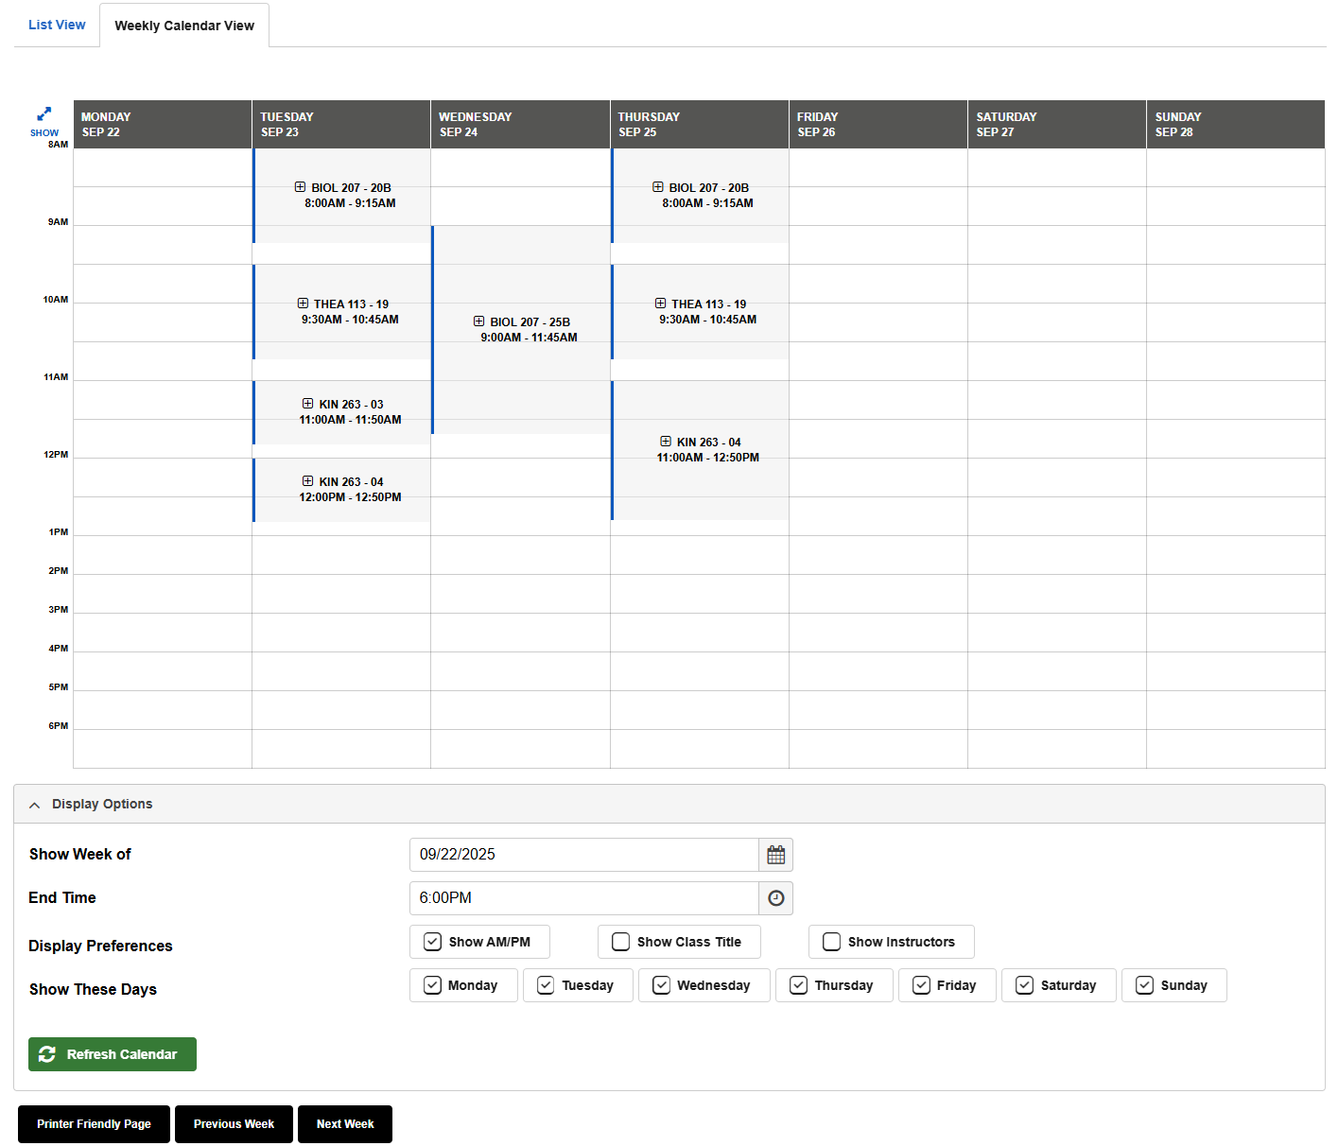Switch to List View tab
This screenshot has height=1146, width=1338.
point(56,25)
